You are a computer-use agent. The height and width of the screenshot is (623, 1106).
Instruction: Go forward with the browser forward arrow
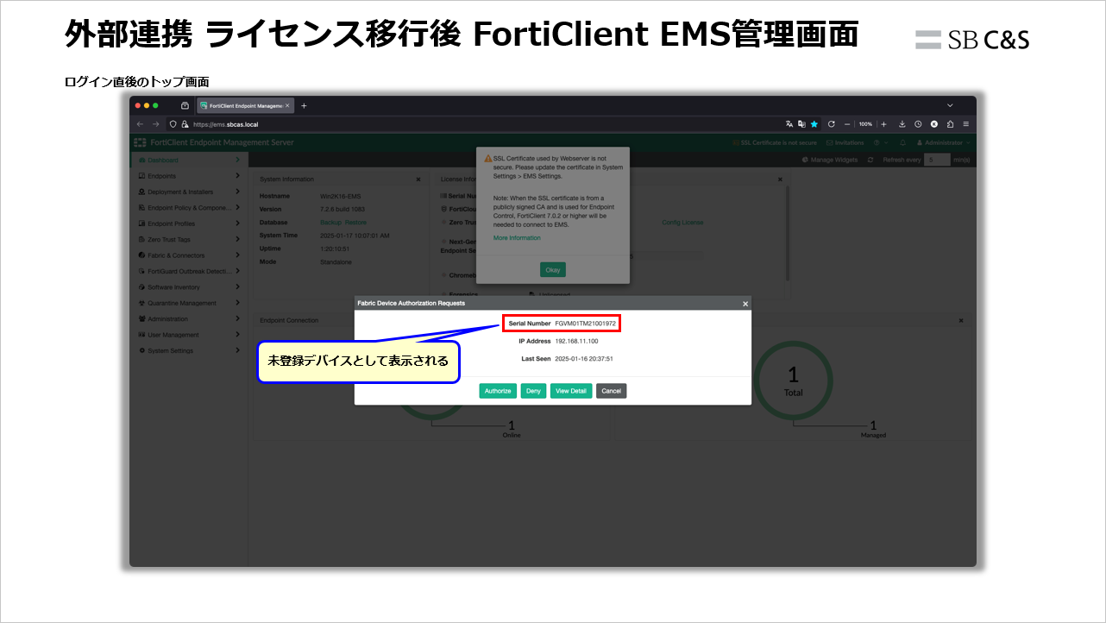click(x=155, y=124)
